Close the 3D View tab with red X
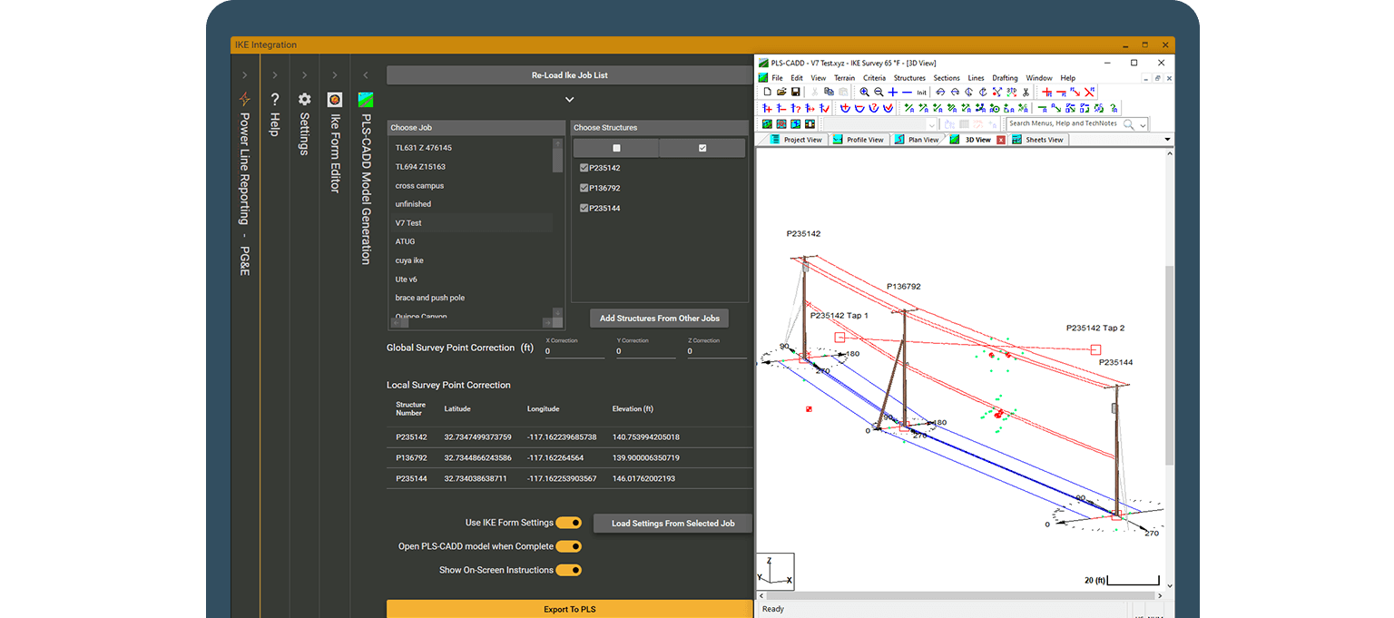Viewport: 1394px width, 618px height. [x=1001, y=140]
